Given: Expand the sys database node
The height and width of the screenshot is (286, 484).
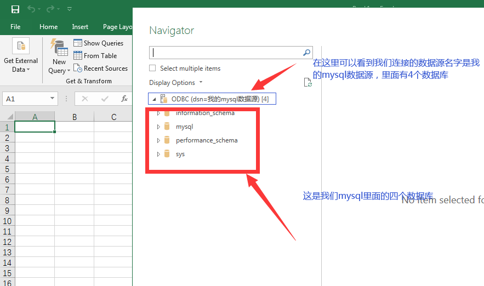Looking at the screenshot, I should tap(158, 154).
